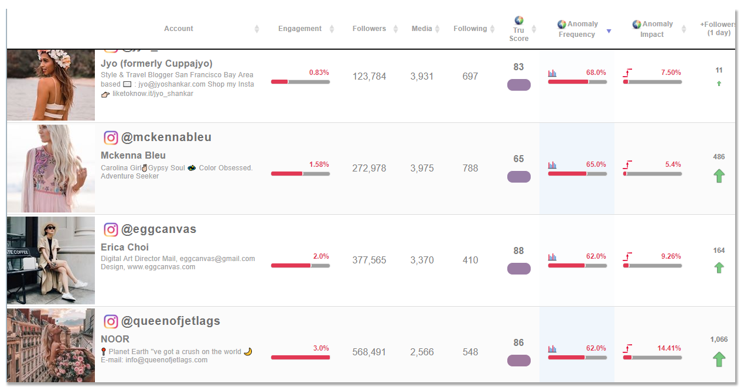Click the Anomaly Impact header globe icon
741x391 pixels.
(x=637, y=24)
